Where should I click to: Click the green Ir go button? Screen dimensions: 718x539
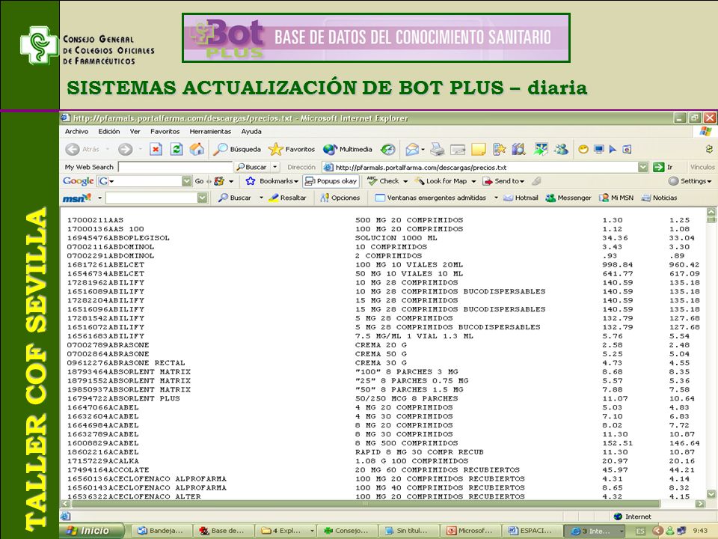click(x=663, y=167)
